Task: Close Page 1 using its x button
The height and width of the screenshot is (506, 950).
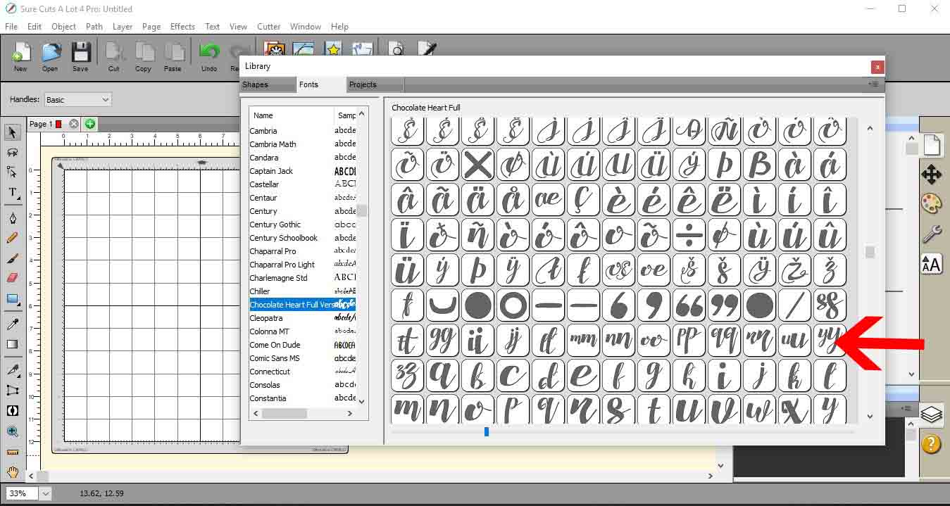Action: point(74,124)
